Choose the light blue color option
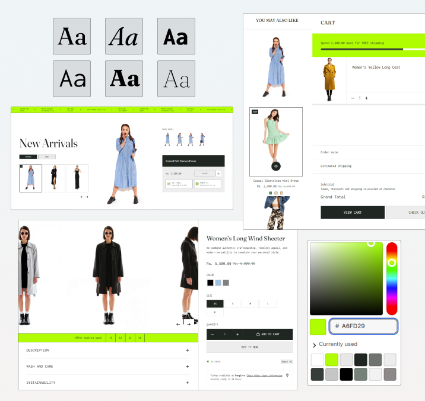The height and width of the screenshot is (401, 425). pos(218,283)
